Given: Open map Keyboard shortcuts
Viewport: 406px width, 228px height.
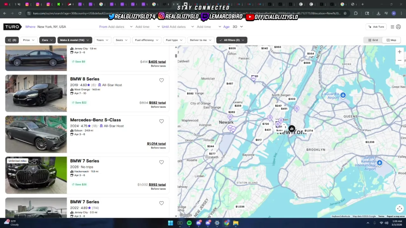Looking at the screenshot, I should pyautogui.click(x=341, y=216).
